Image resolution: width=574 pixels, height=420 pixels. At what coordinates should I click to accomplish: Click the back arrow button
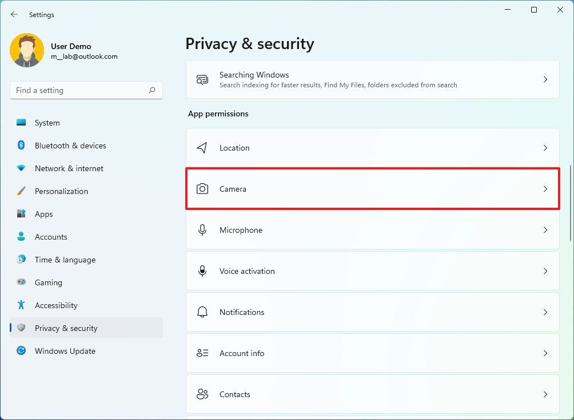(14, 14)
